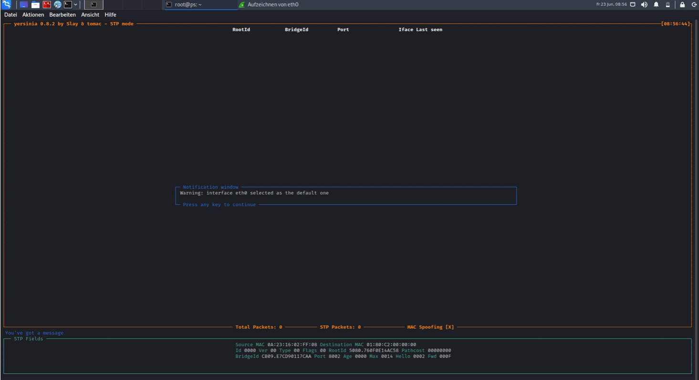Click Press any key to continue

[219, 204]
